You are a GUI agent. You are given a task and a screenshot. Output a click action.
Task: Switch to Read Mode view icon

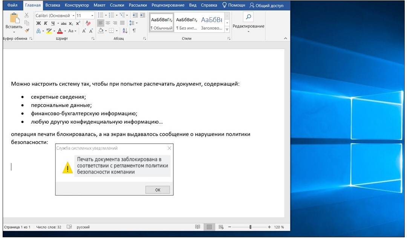[197, 227]
